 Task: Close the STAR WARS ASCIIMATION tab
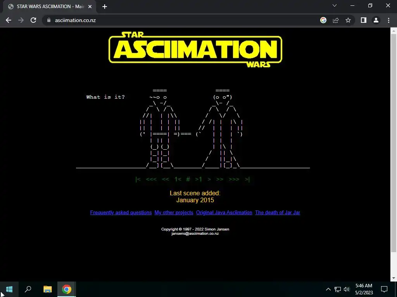pos(90,7)
